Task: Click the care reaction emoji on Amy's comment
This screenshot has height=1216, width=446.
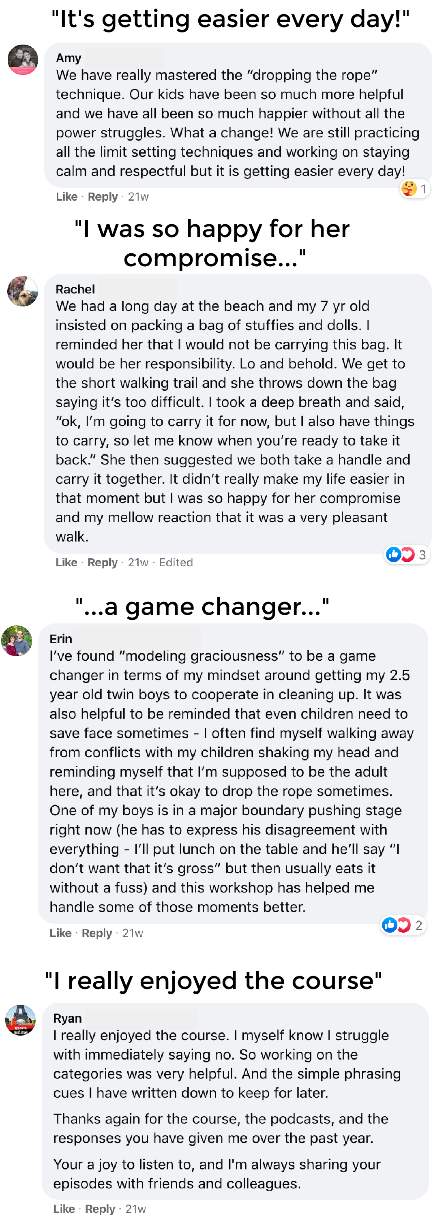Action: coord(409,189)
